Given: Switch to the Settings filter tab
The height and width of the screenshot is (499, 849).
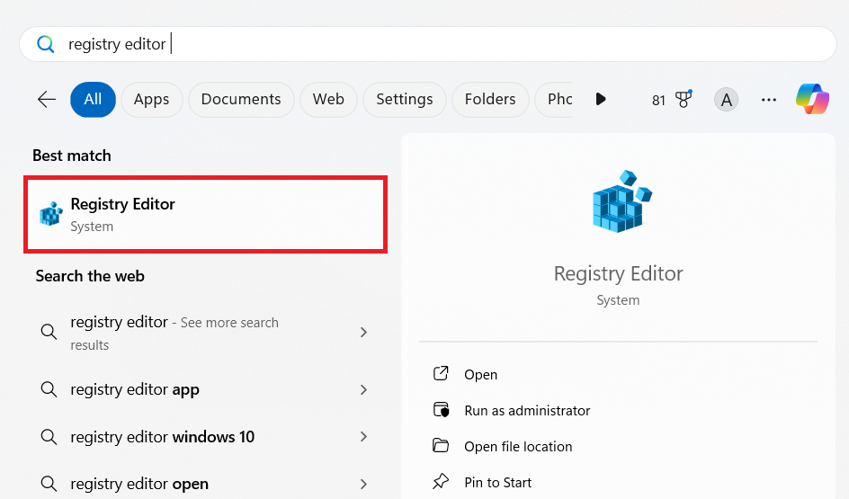Looking at the screenshot, I should tap(405, 100).
